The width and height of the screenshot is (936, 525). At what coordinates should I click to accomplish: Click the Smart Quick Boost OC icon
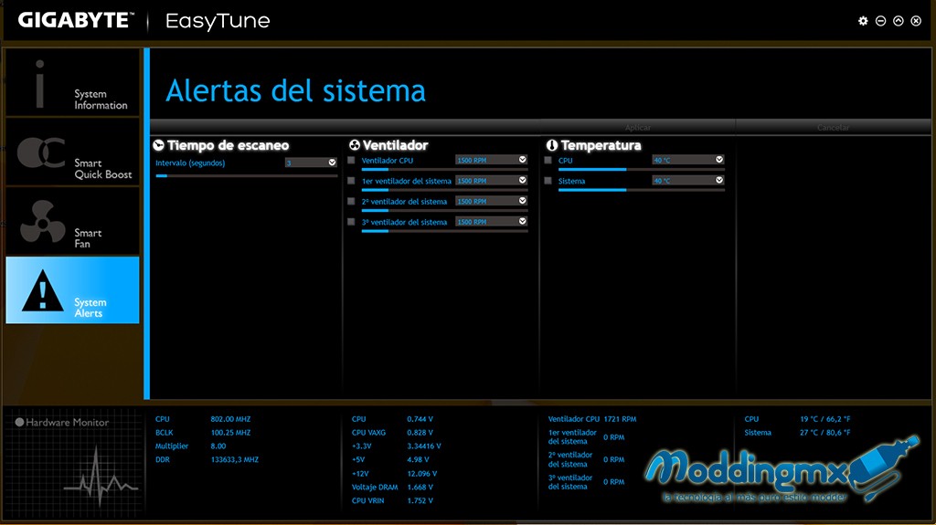click(40, 152)
